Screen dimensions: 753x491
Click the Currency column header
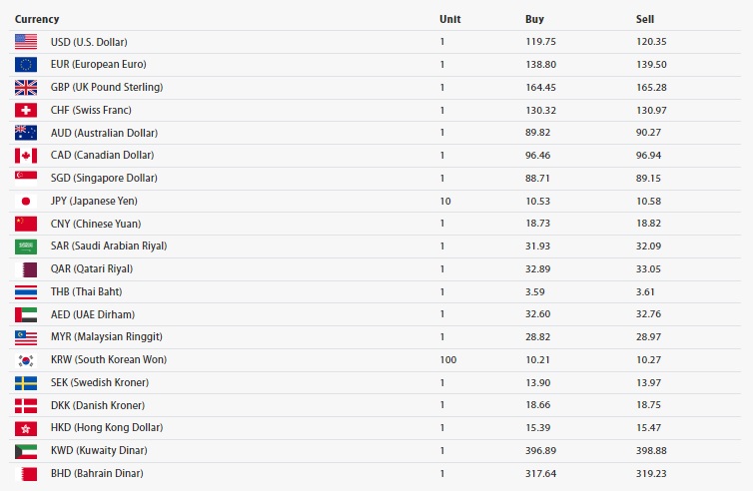pyautogui.click(x=37, y=19)
